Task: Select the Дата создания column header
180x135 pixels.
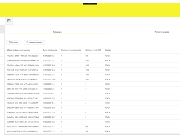Action: 50,50
